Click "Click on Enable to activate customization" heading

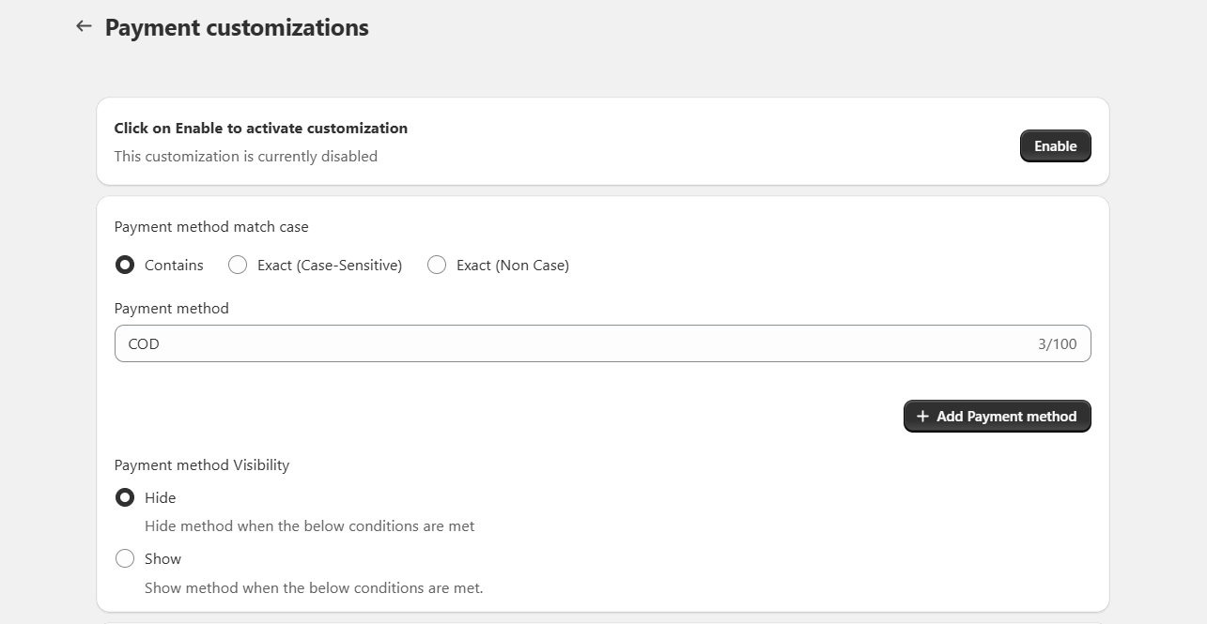point(261,129)
